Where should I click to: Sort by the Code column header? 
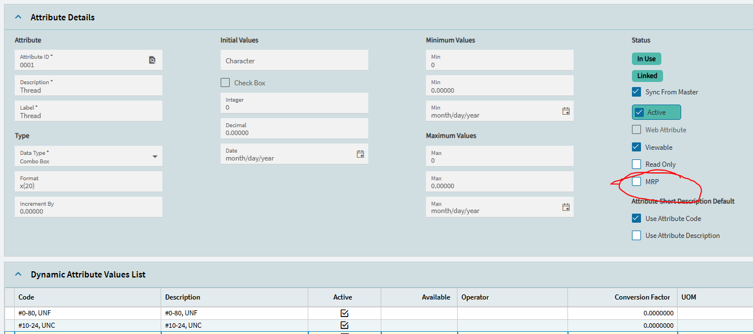point(88,297)
